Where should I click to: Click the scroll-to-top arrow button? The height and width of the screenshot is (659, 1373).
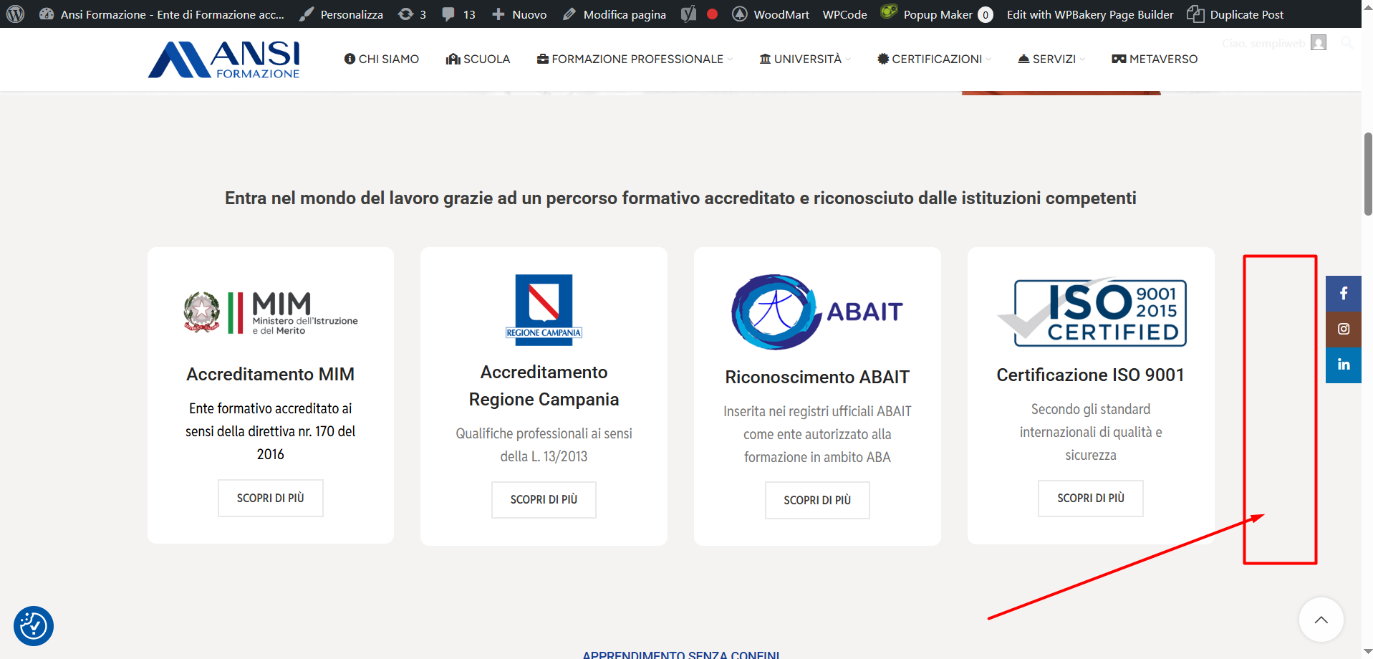1321,620
